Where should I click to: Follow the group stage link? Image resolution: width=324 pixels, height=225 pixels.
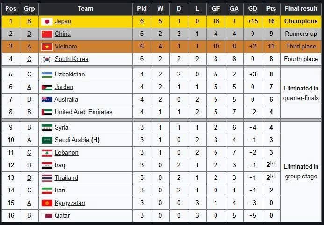click(301, 177)
